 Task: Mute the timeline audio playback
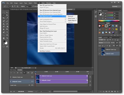(x=24, y=73)
